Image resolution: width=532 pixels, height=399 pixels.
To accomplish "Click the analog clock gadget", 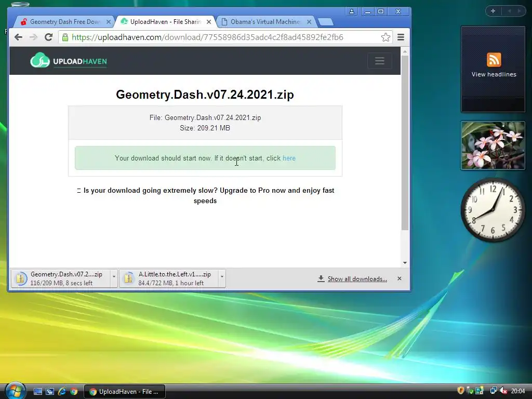I will [493, 210].
